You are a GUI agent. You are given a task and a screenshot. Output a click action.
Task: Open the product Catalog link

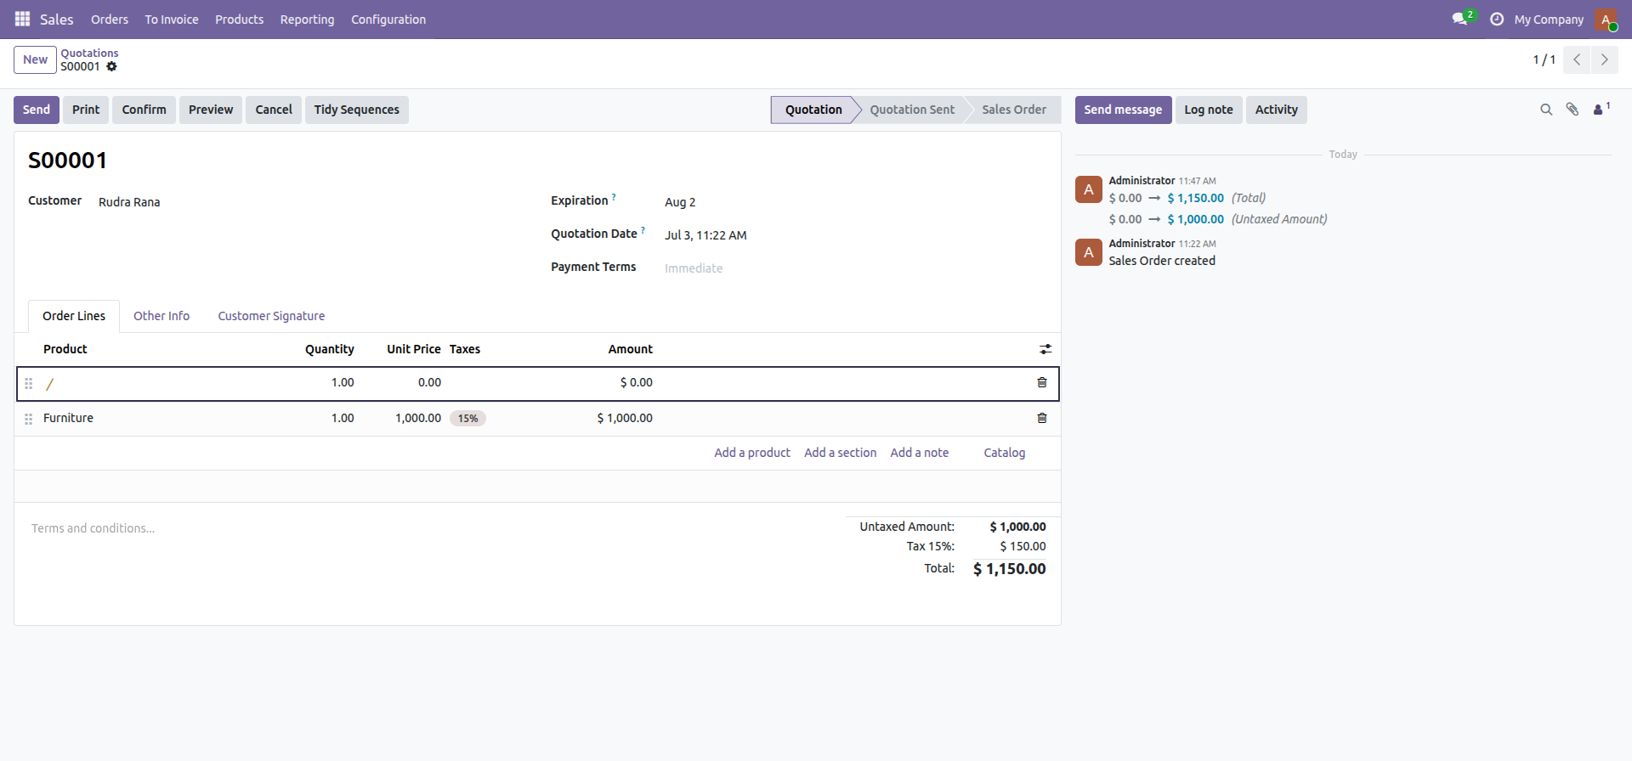pyautogui.click(x=1004, y=453)
